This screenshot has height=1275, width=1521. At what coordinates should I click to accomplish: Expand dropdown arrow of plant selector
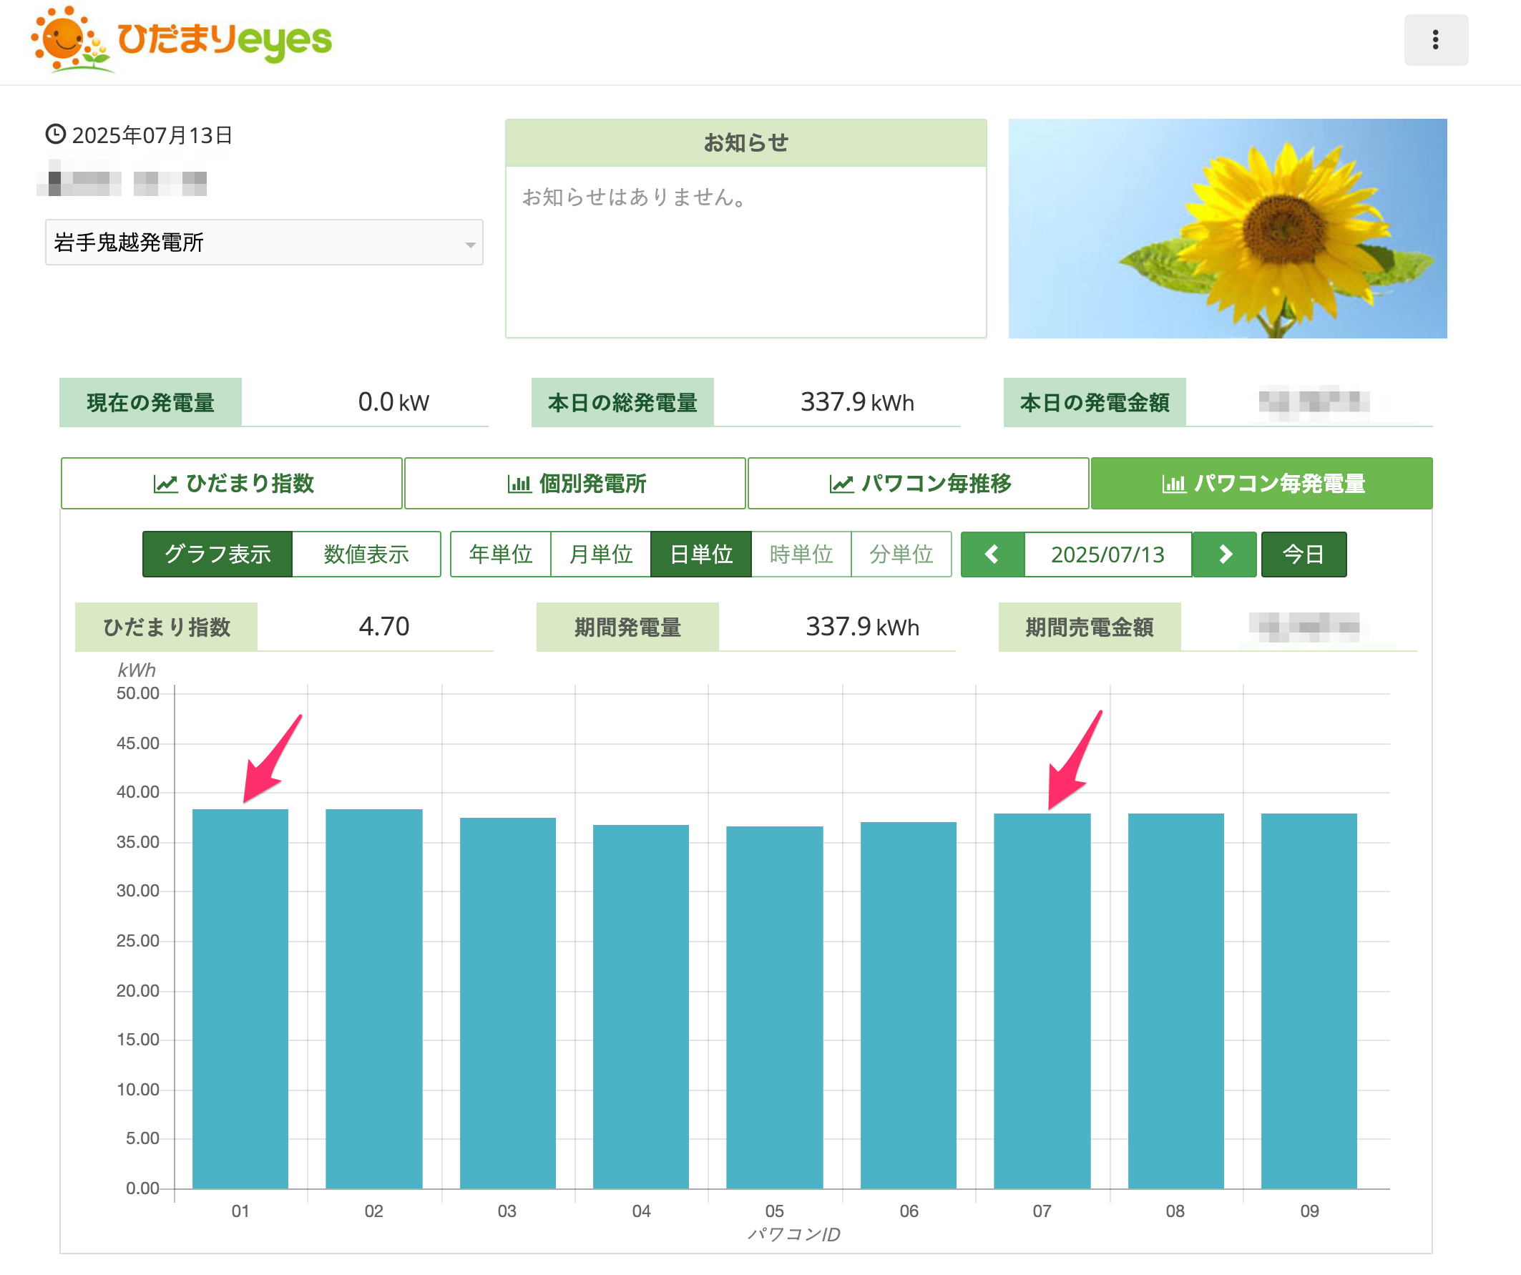[x=470, y=245]
